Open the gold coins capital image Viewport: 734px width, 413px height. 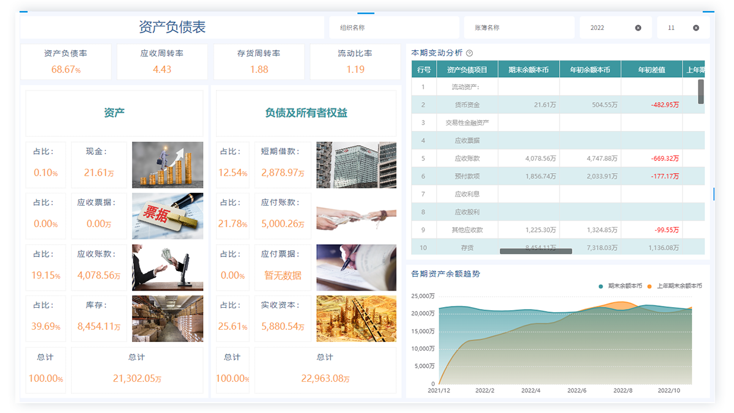click(x=356, y=319)
